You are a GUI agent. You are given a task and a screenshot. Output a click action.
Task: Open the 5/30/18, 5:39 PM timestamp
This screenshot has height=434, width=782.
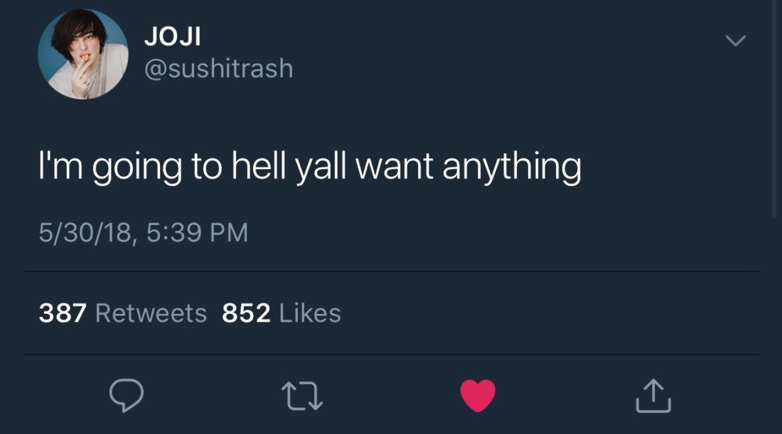(x=144, y=233)
